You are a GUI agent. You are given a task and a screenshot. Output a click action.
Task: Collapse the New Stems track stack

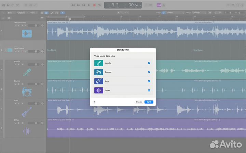tap(5, 50)
